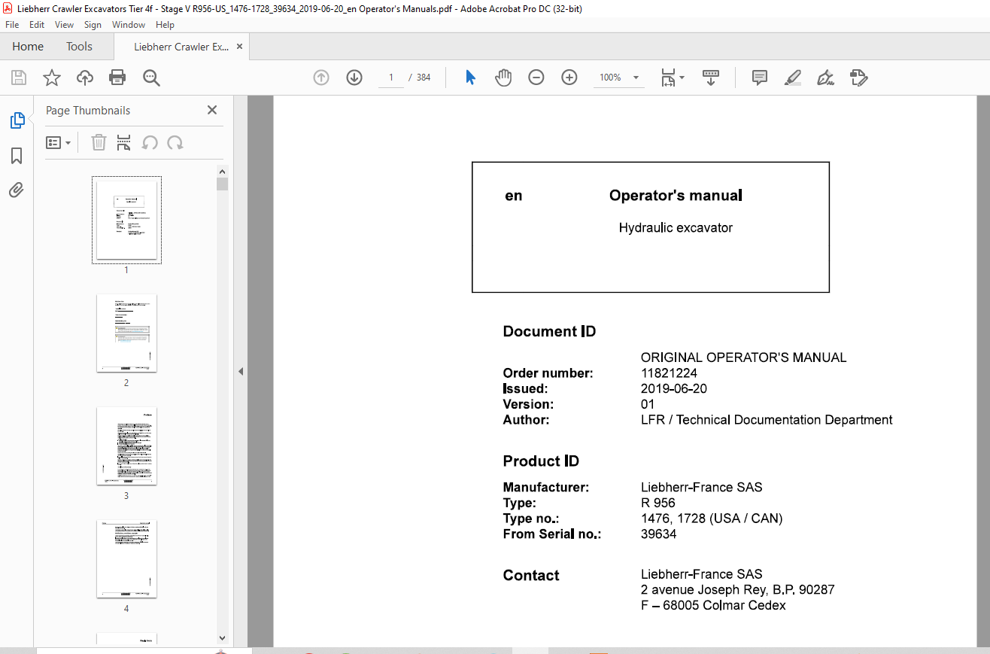Select page 1 thumbnail
Screen dimensions: 990x654
point(126,220)
